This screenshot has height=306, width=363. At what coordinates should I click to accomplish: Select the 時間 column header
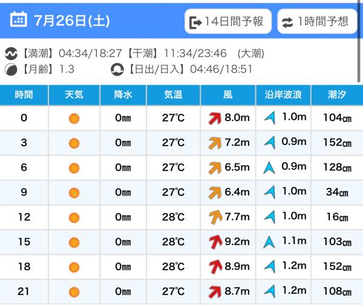[x=24, y=95]
